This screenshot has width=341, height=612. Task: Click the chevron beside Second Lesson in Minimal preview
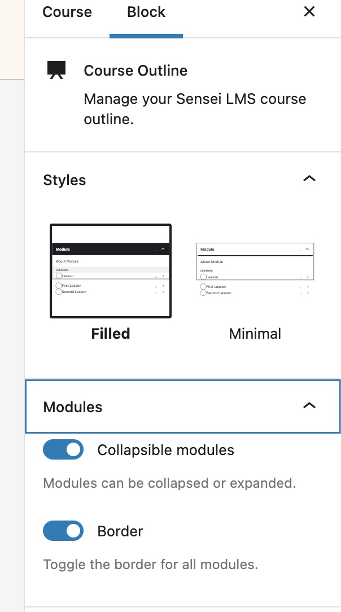point(307,293)
